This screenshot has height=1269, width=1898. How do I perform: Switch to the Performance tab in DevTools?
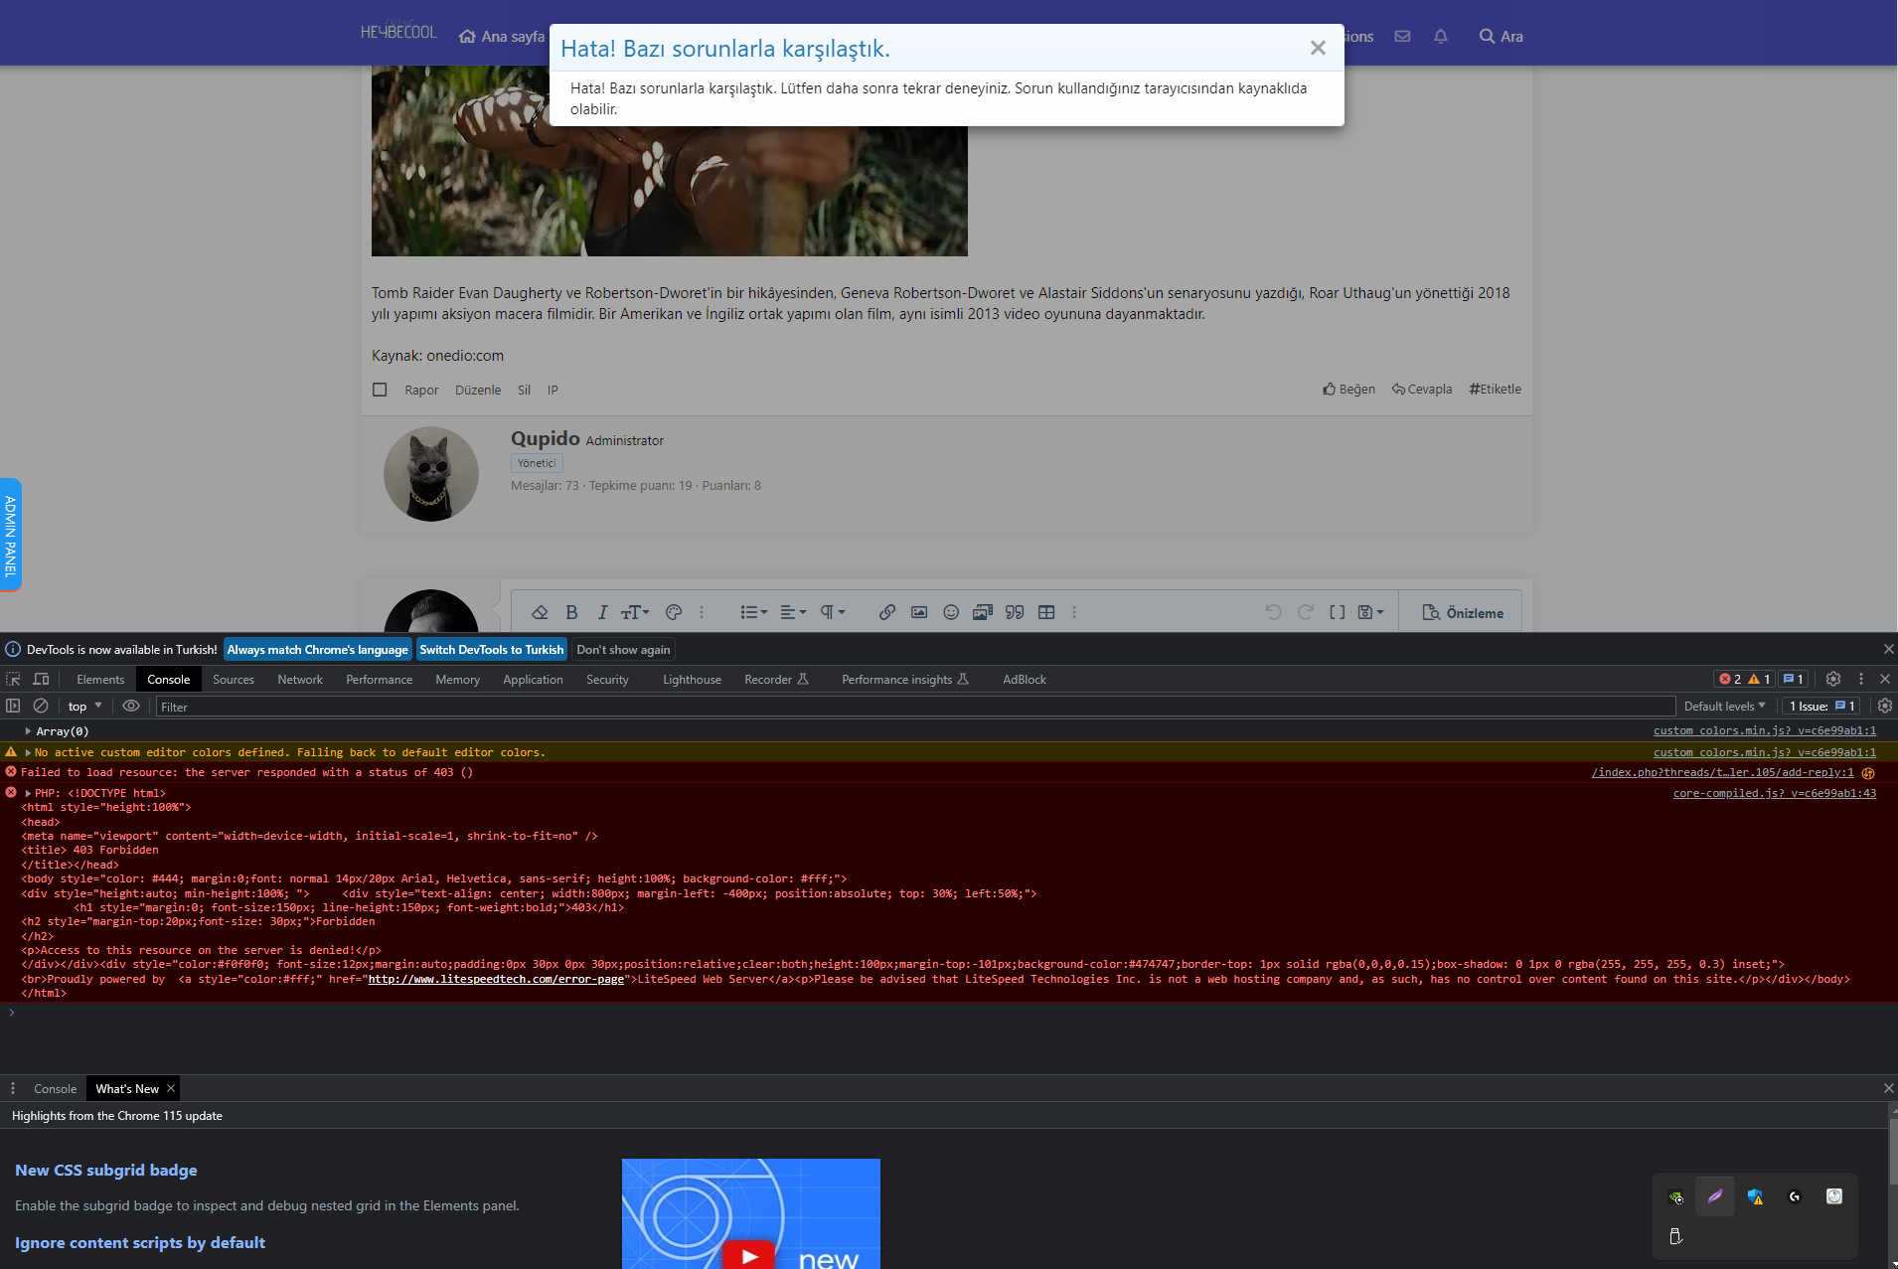click(379, 679)
